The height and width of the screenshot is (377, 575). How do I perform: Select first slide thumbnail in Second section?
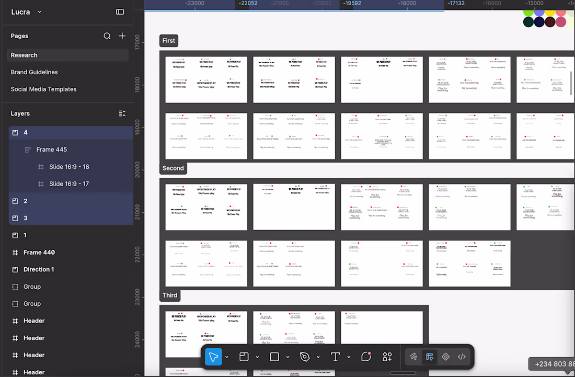click(x=206, y=207)
